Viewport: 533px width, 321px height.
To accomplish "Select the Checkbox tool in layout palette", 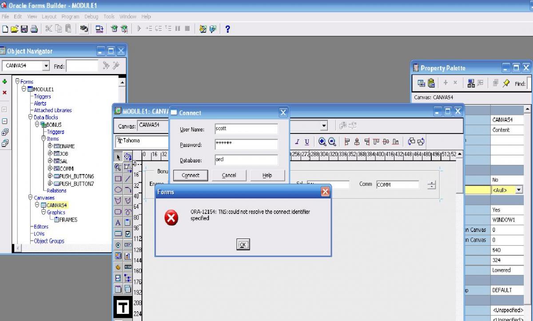I will click(x=128, y=234).
